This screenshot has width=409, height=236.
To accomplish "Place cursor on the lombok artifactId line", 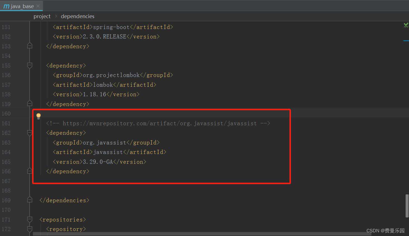I will (x=104, y=85).
